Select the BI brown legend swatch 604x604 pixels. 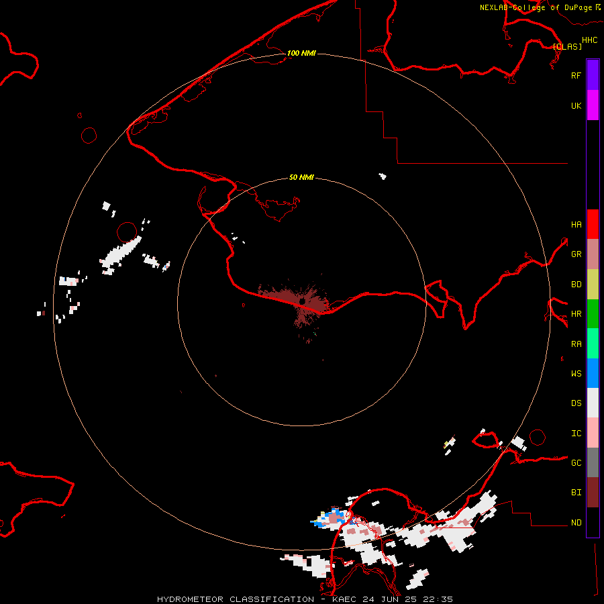coord(593,493)
